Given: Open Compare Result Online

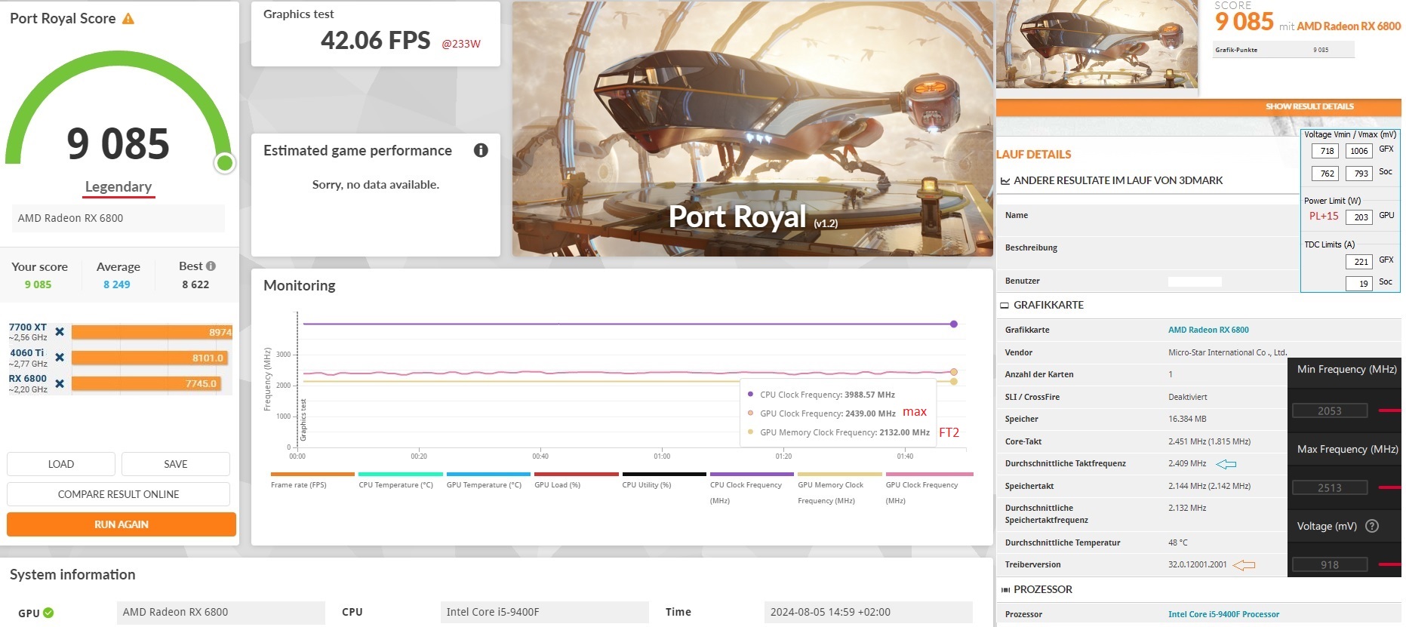Looking at the screenshot, I should click(x=118, y=494).
